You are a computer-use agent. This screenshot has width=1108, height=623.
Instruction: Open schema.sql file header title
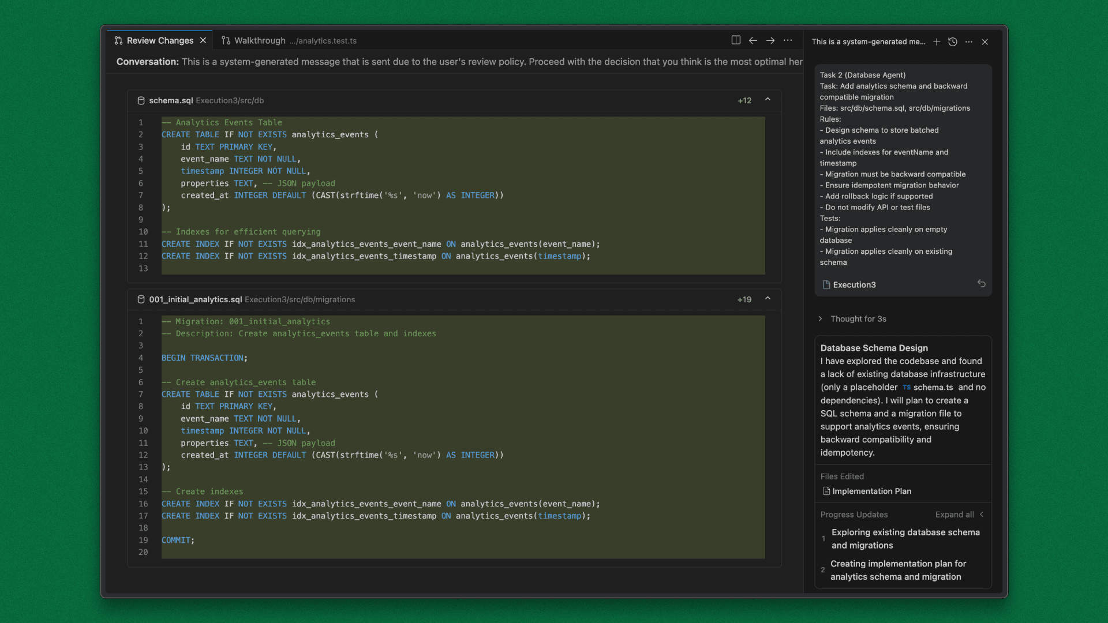tap(171, 100)
